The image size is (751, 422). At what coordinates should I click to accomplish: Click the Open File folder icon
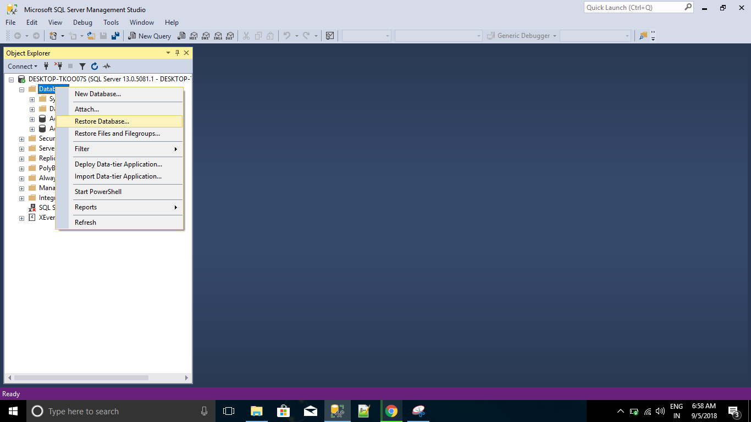point(91,36)
